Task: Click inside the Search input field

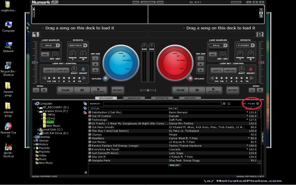Action: coord(162,104)
